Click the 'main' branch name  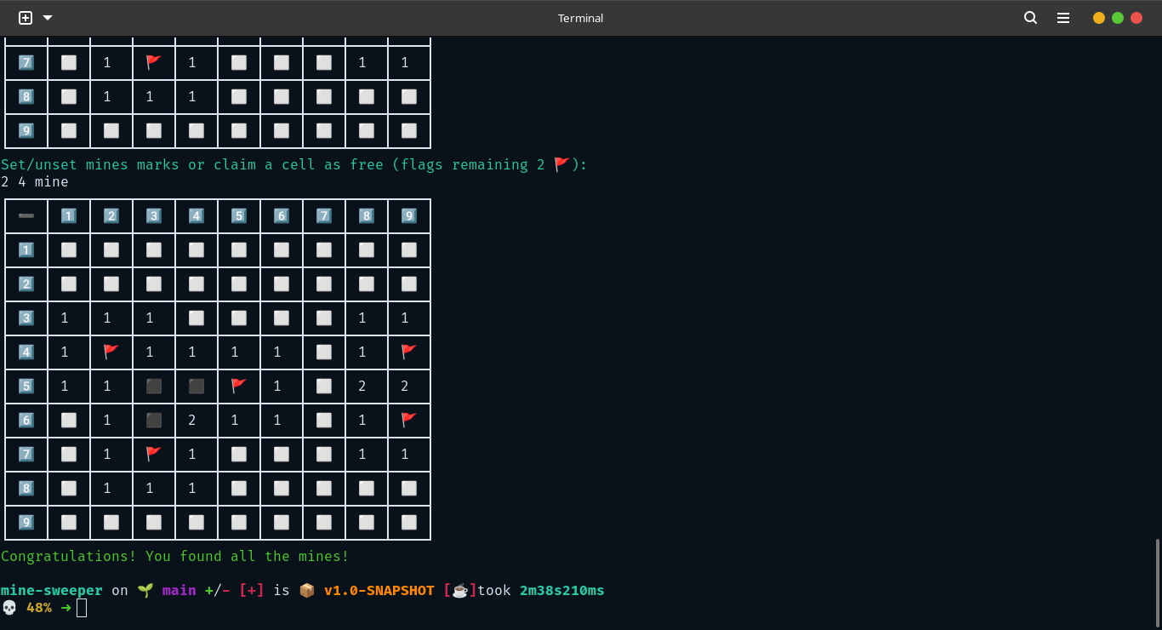tap(179, 590)
